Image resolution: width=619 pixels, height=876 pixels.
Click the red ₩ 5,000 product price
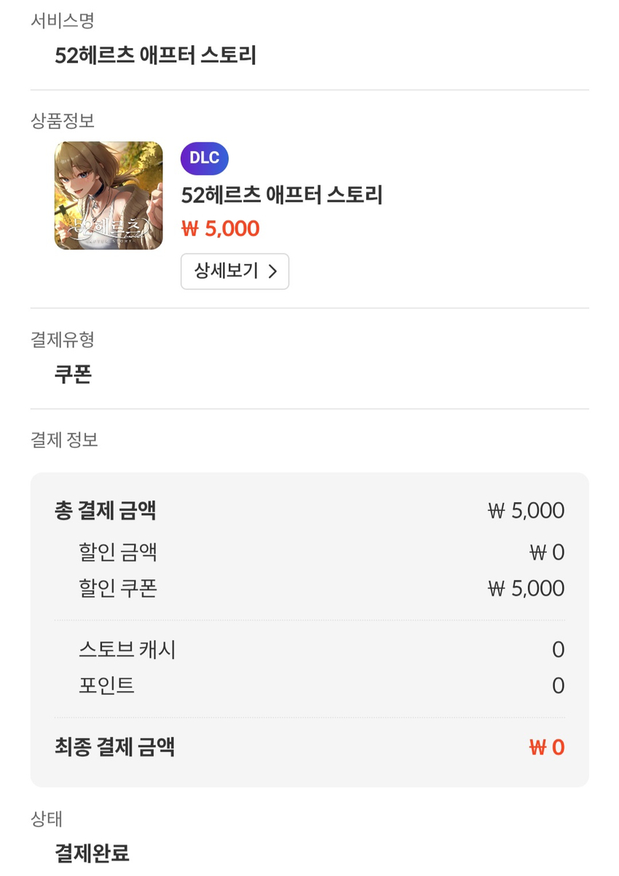point(220,228)
